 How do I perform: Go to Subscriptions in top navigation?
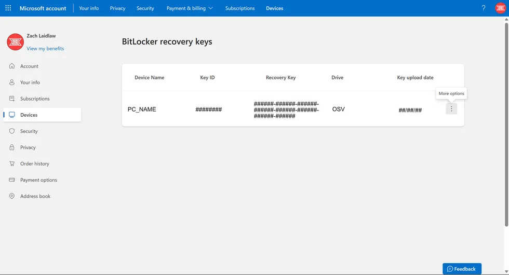(240, 8)
